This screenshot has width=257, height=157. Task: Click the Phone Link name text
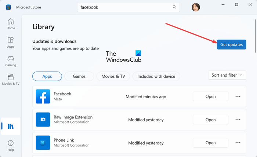(x=64, y=140)
